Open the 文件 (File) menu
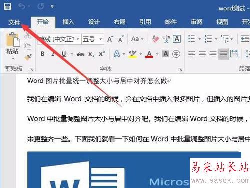Screen dimensions: 250x188 pyautogui.click(x=14, y=22)
